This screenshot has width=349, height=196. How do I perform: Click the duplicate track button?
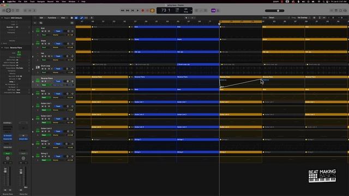click(x=41, y=23)
